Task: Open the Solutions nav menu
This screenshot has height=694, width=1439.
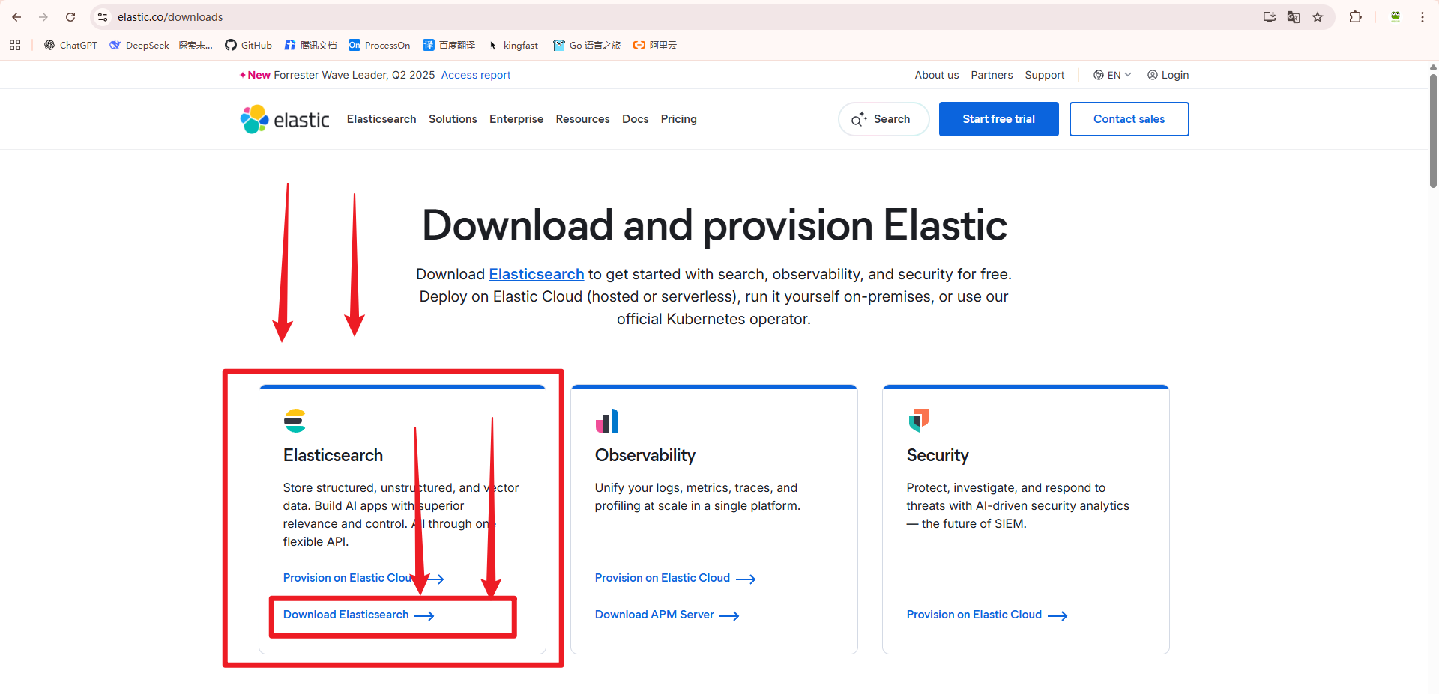Action: pyautogui.click(x=453, y=119)
